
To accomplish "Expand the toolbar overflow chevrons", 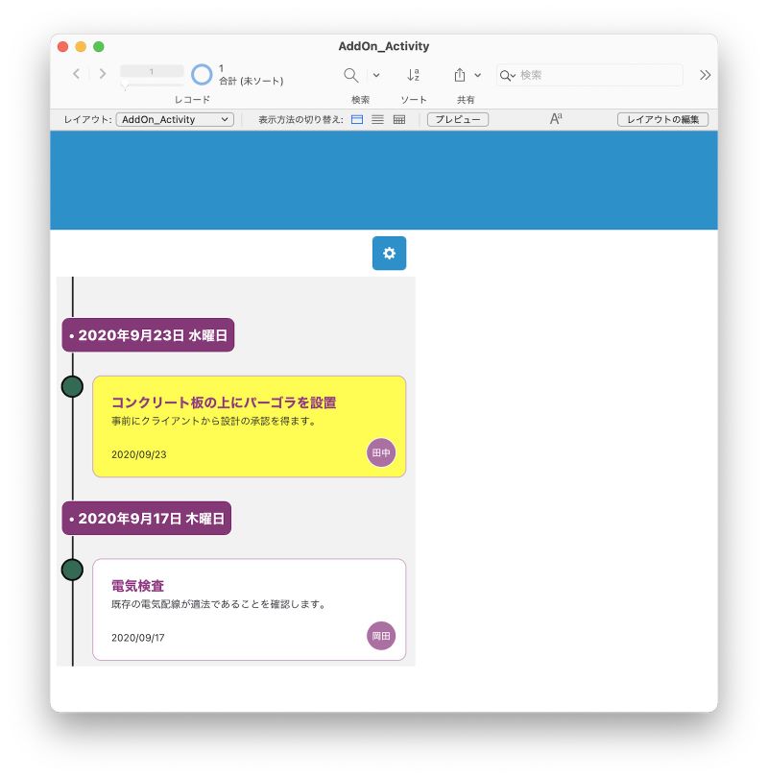I will (705, 75).
